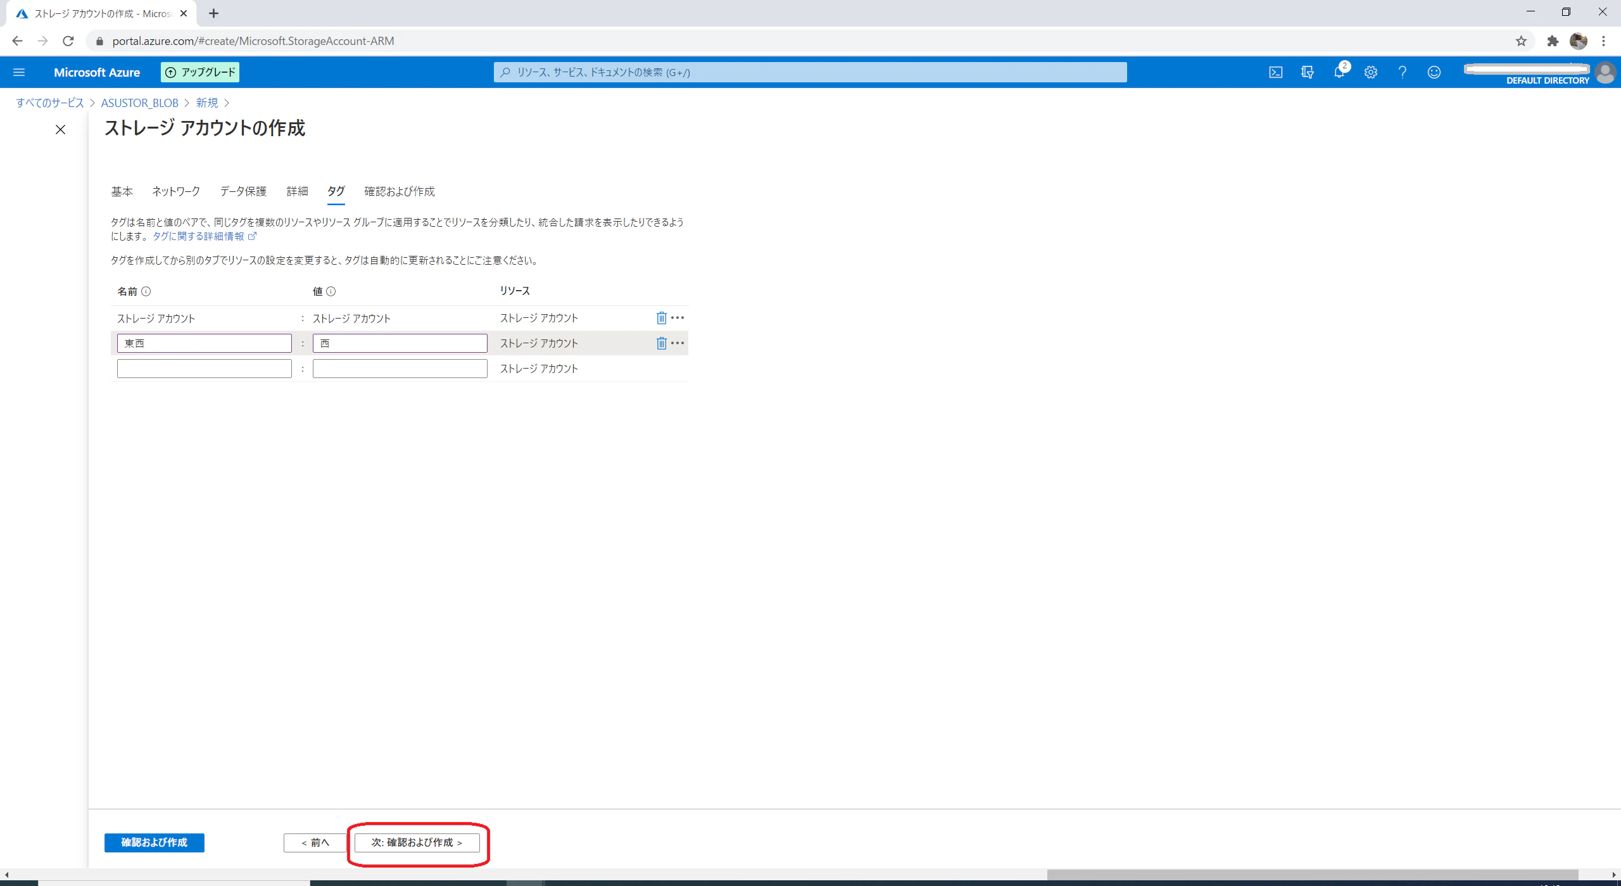Open portal settings gear icon
The image size is (1621, 886).
coord(1371,72)
